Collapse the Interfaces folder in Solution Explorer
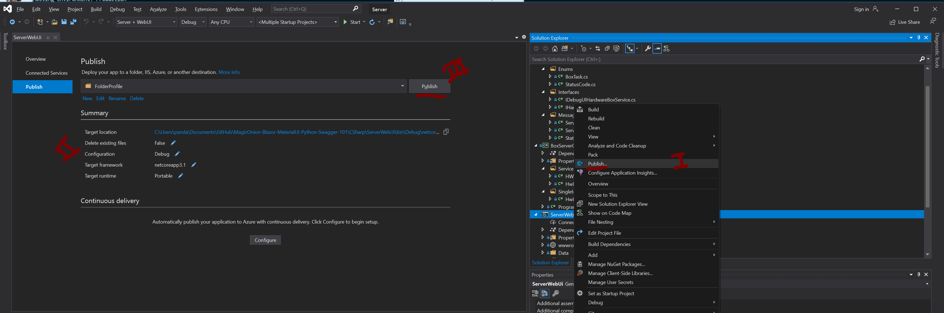 [543, 92]
